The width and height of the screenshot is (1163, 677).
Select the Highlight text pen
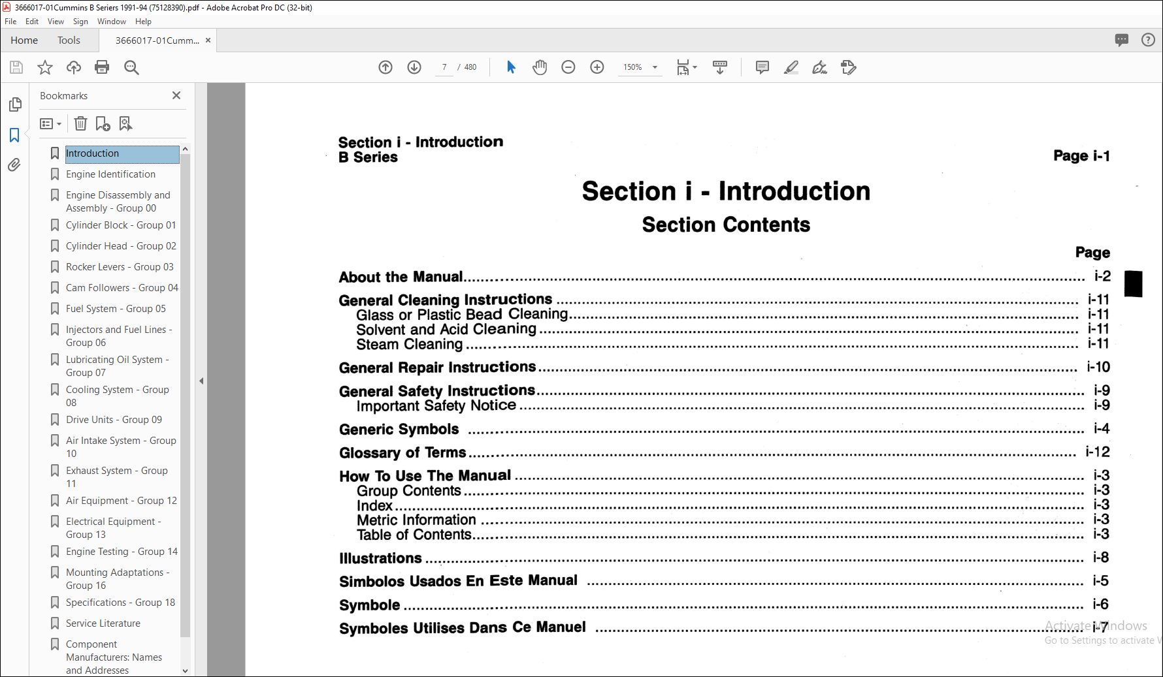[x=791, y=67]
